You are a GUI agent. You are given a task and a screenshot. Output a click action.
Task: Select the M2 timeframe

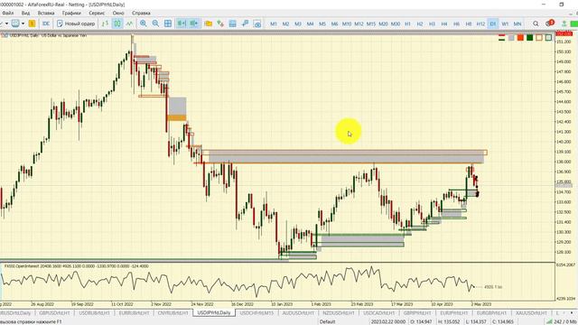[x=285, y=23]
